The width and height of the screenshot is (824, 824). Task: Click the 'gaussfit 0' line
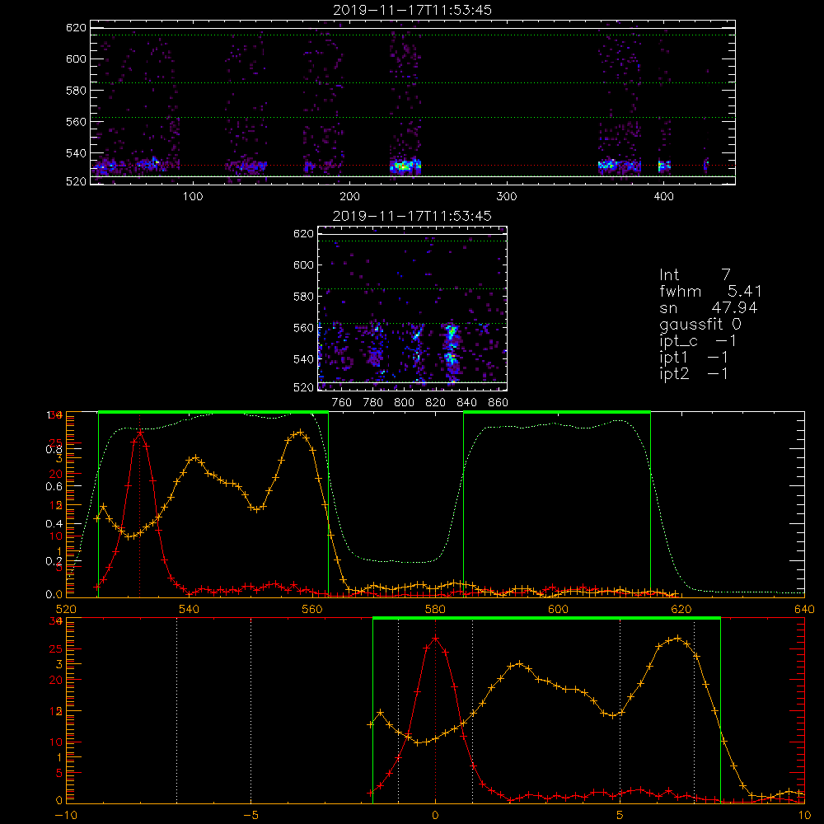pos(700,324)
